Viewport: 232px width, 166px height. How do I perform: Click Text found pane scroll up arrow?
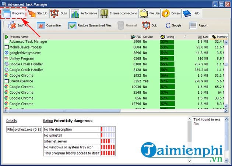point(226,119)
